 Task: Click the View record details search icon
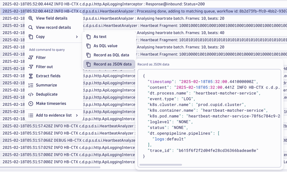coord(31,28)
